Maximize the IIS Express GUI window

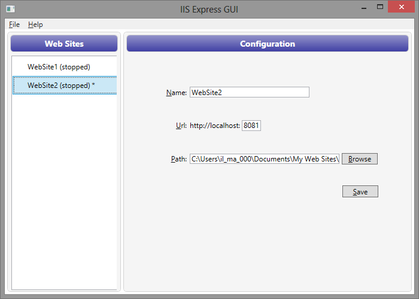point(380,7)
